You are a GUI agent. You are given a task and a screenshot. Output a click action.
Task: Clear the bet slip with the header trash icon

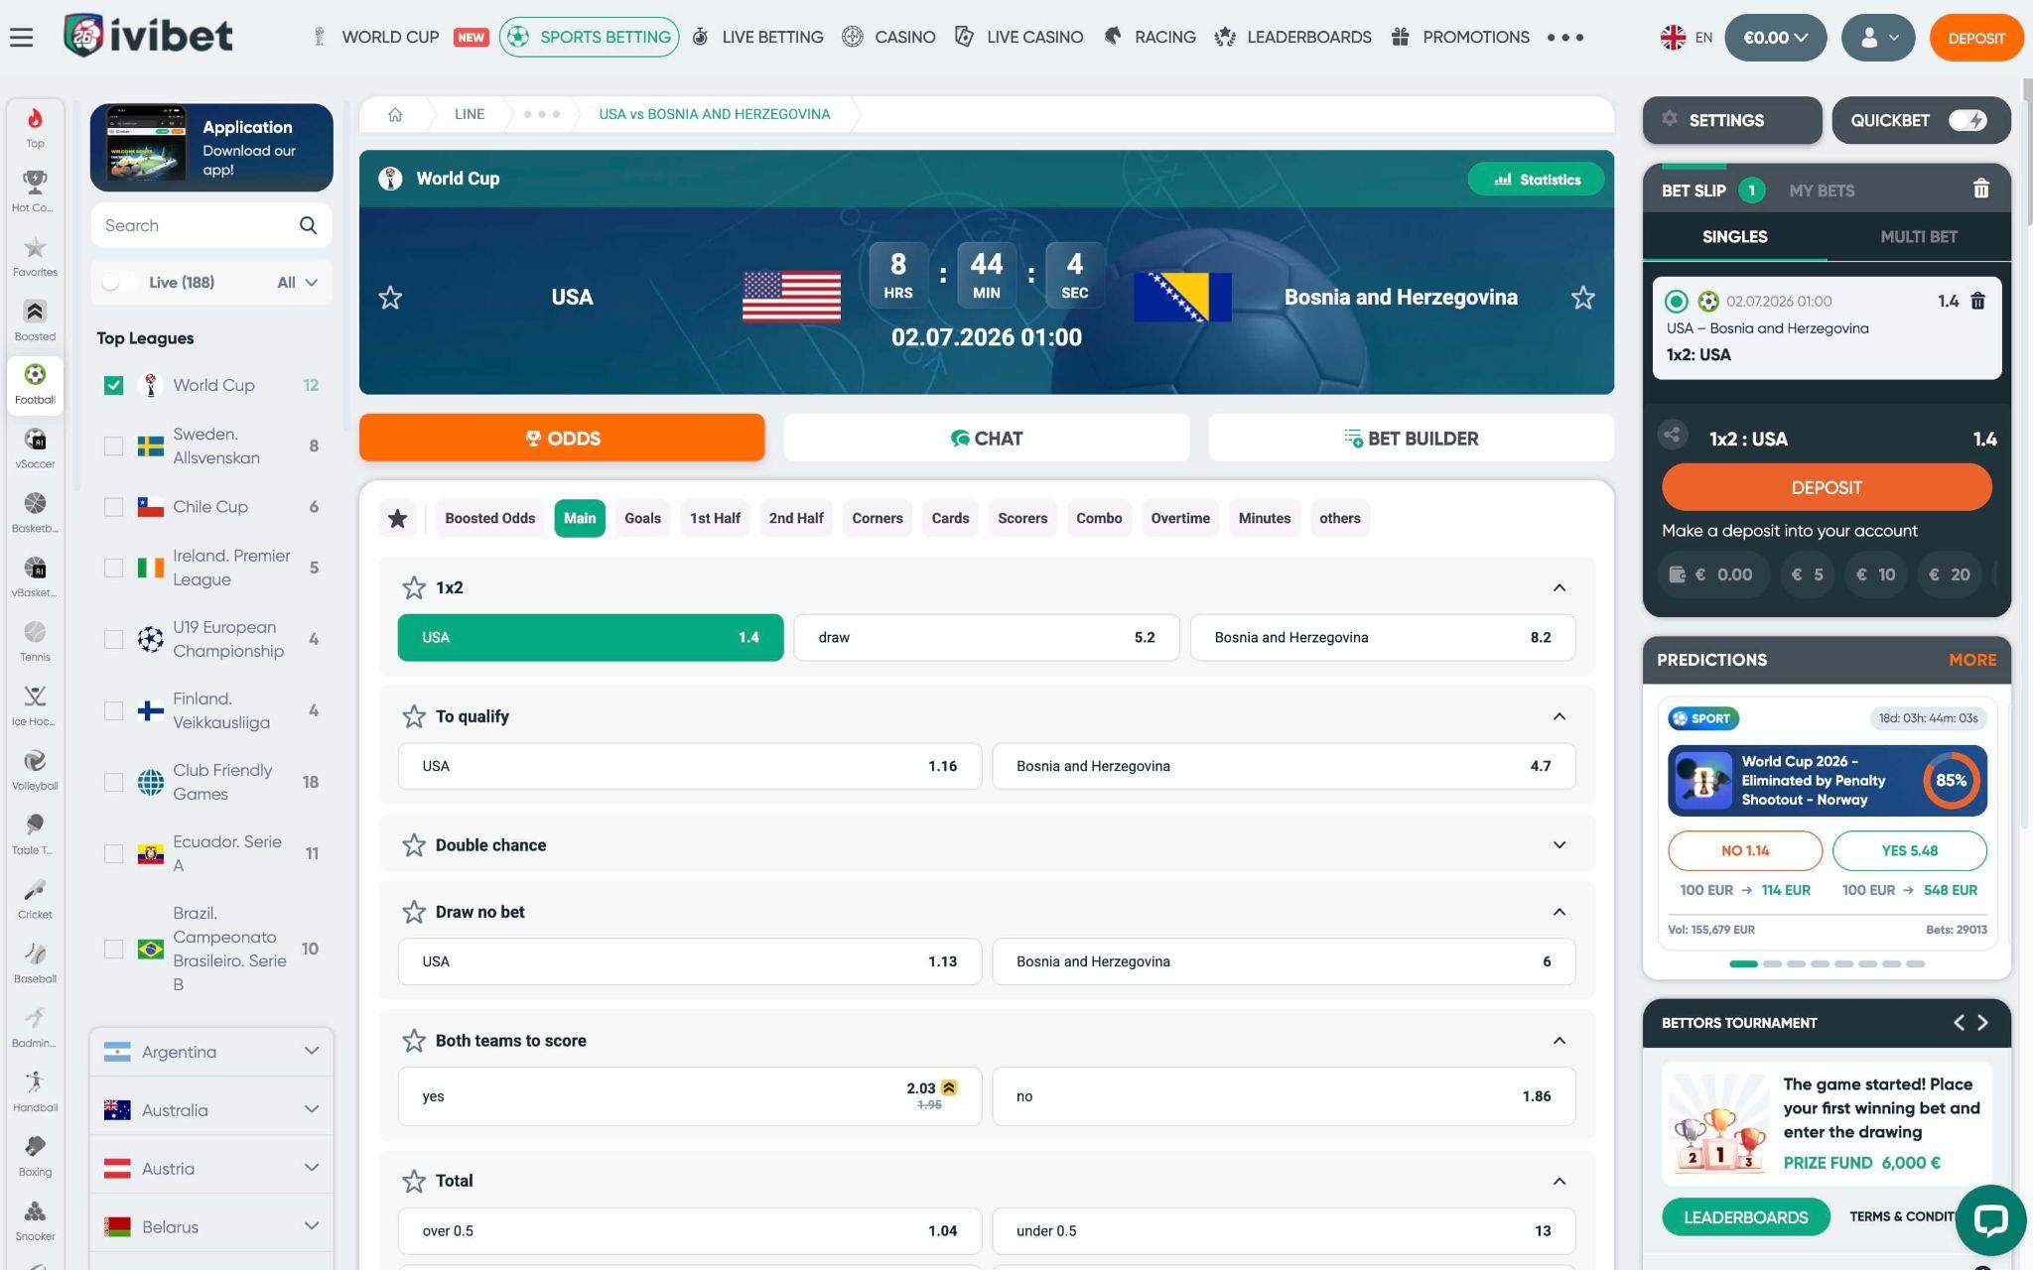coord(1980,189)
